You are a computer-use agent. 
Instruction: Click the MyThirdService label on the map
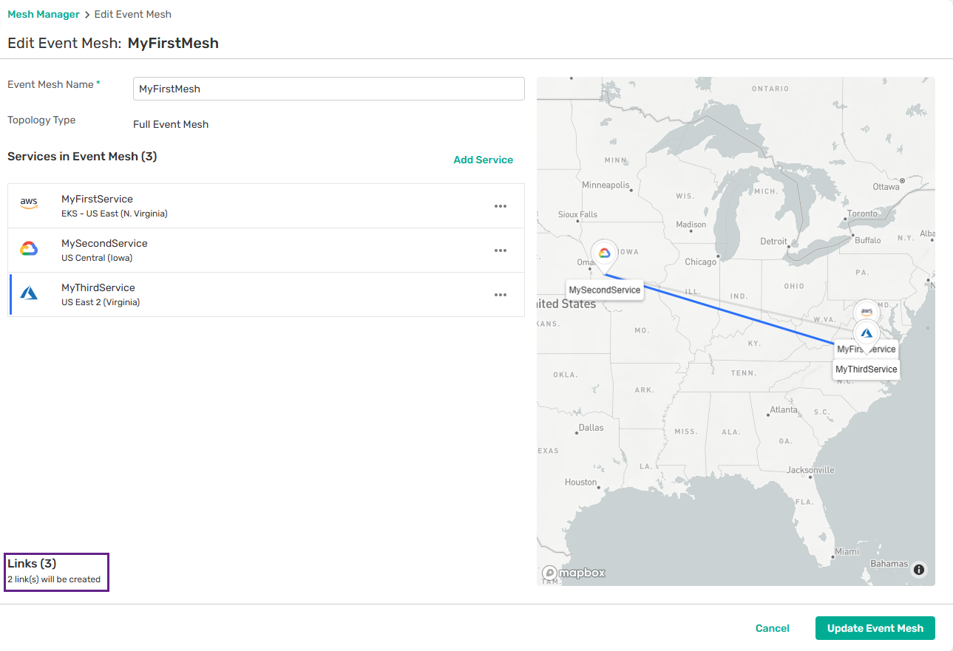tap(866, 369)
